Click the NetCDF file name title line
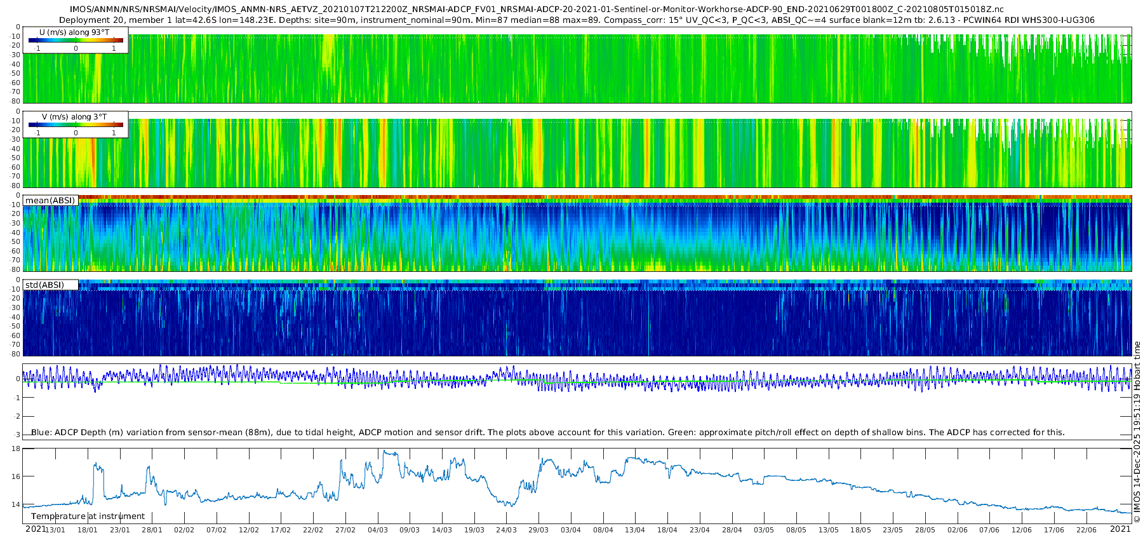Viewport: 1143px width, 540px height. point(537,10)
